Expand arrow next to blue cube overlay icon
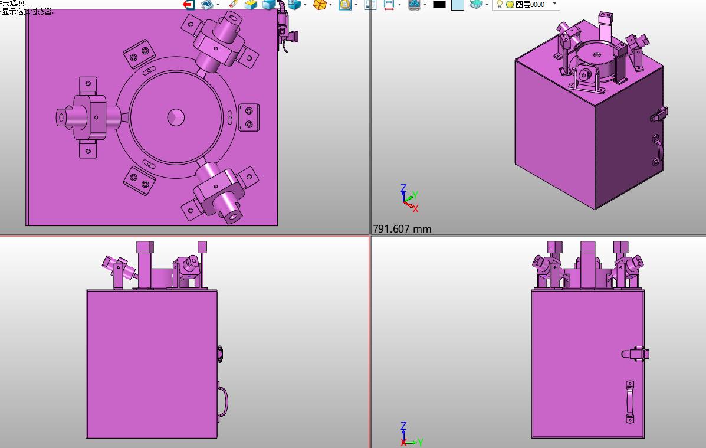 pos(306,5)
